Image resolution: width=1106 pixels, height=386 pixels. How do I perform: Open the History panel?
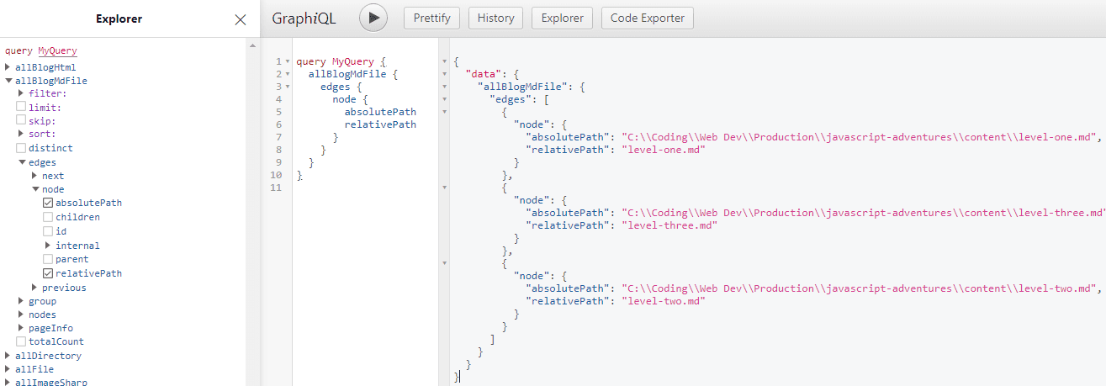(x=495, y=18)
